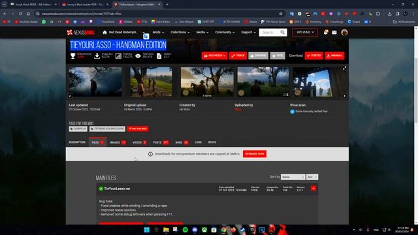Open the extensions puzzle icon
Image resolution: width=418 pixels, height=235 pixels.
tap(378, 14)
